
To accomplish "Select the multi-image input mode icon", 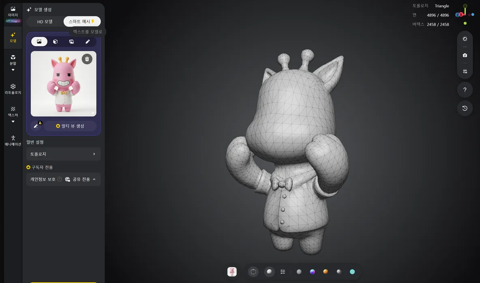I will [71, 42].
